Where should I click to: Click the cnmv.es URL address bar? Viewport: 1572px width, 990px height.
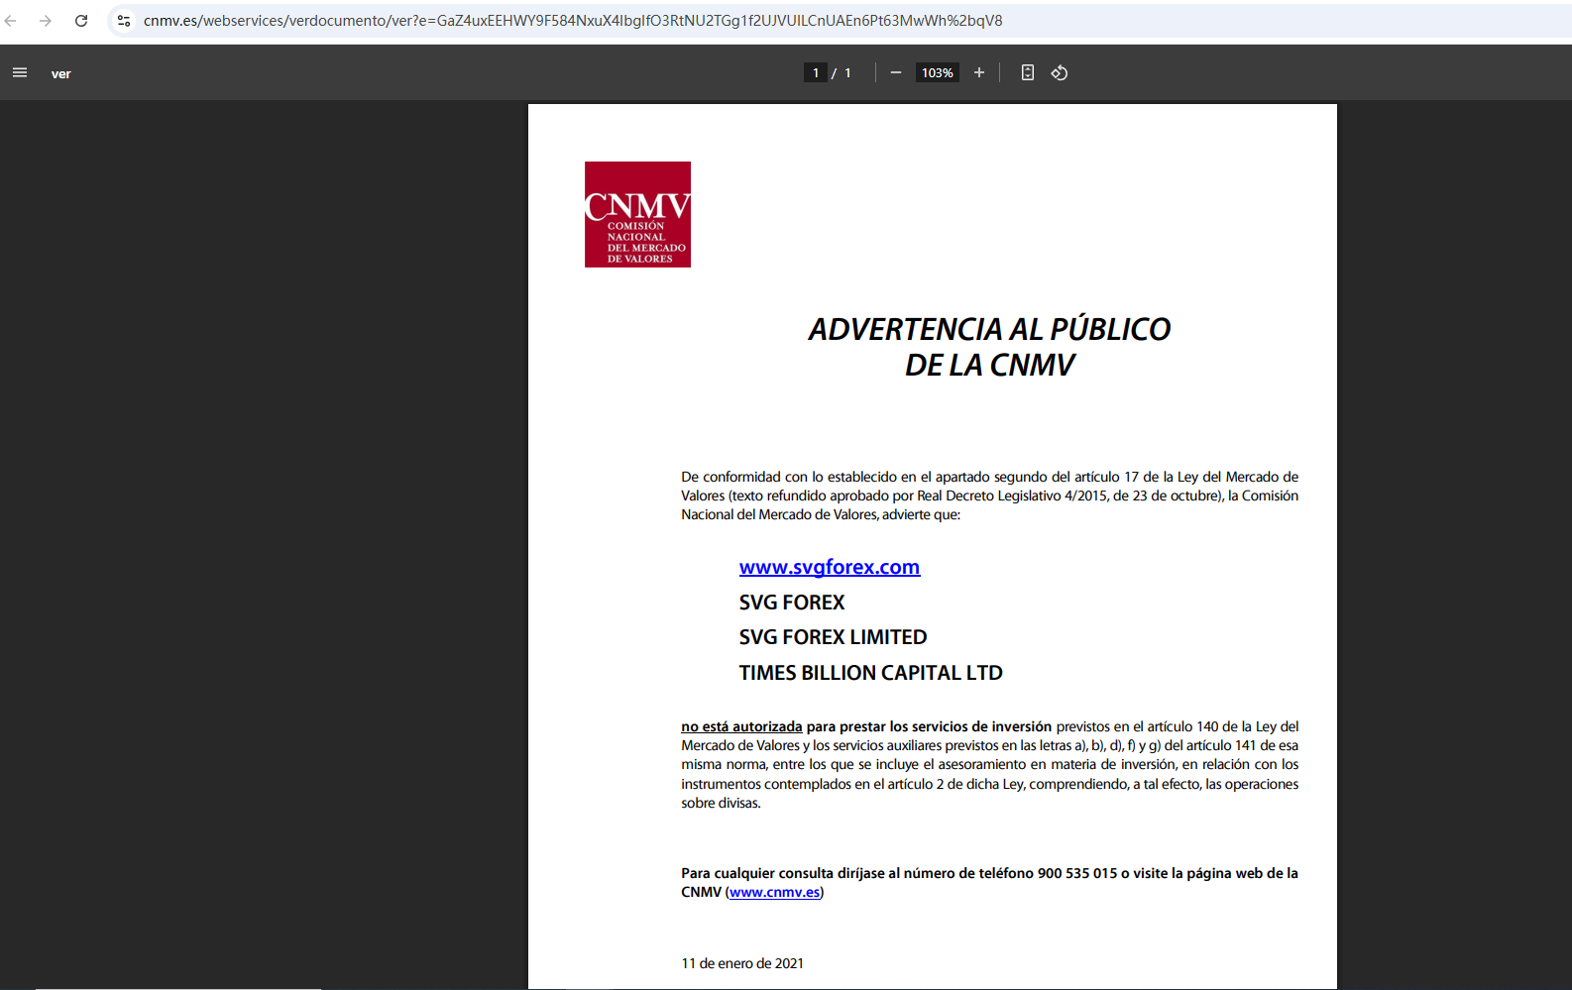click(573, 21)
